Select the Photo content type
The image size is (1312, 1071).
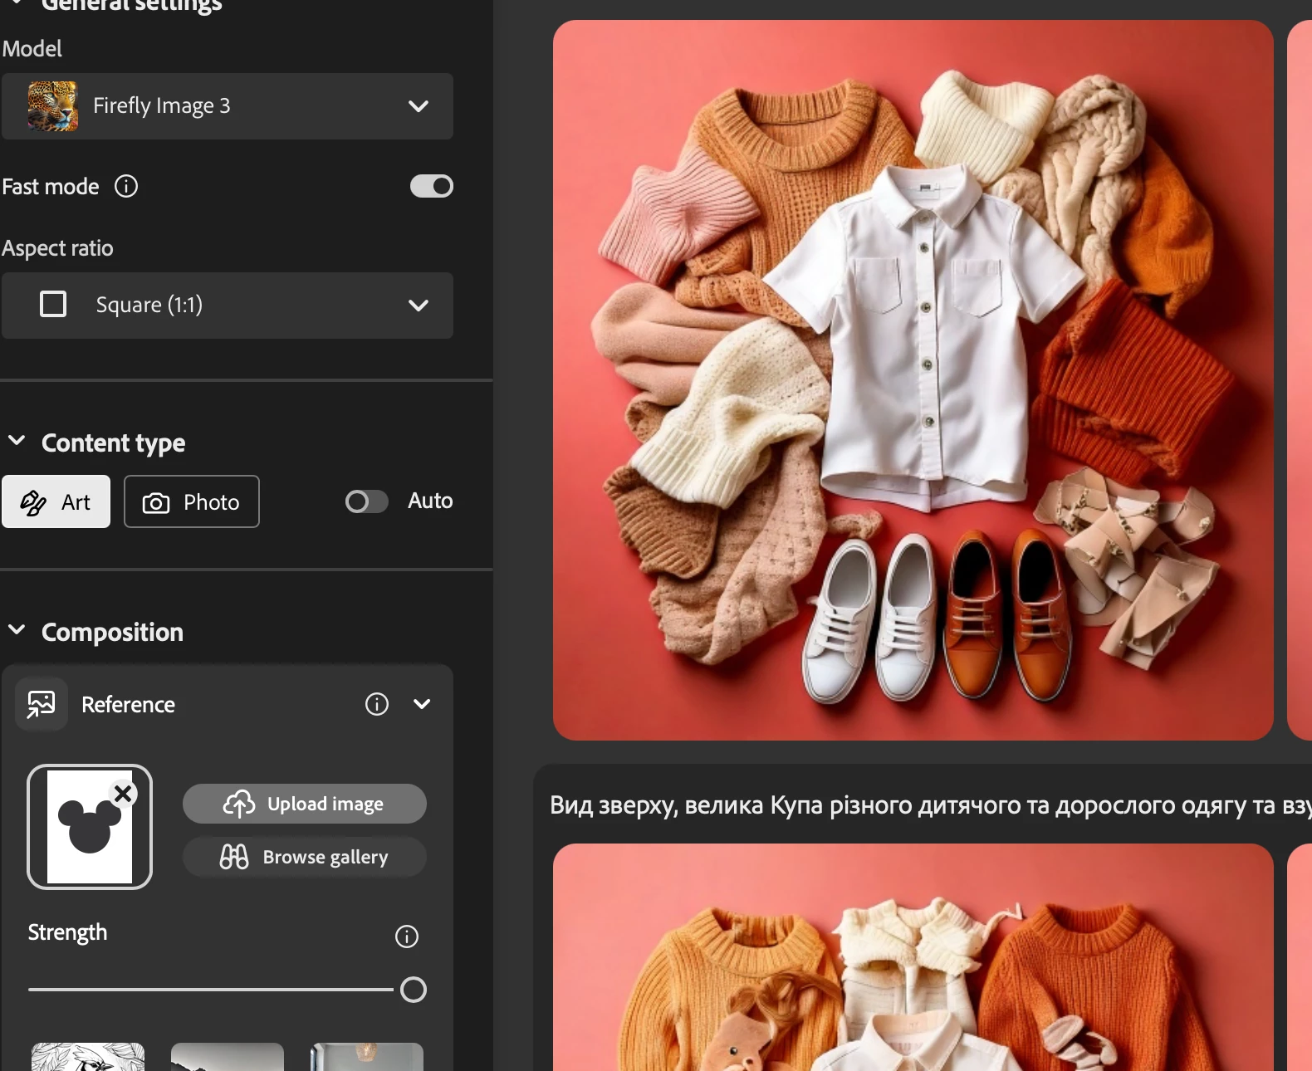tap(192, 501)
